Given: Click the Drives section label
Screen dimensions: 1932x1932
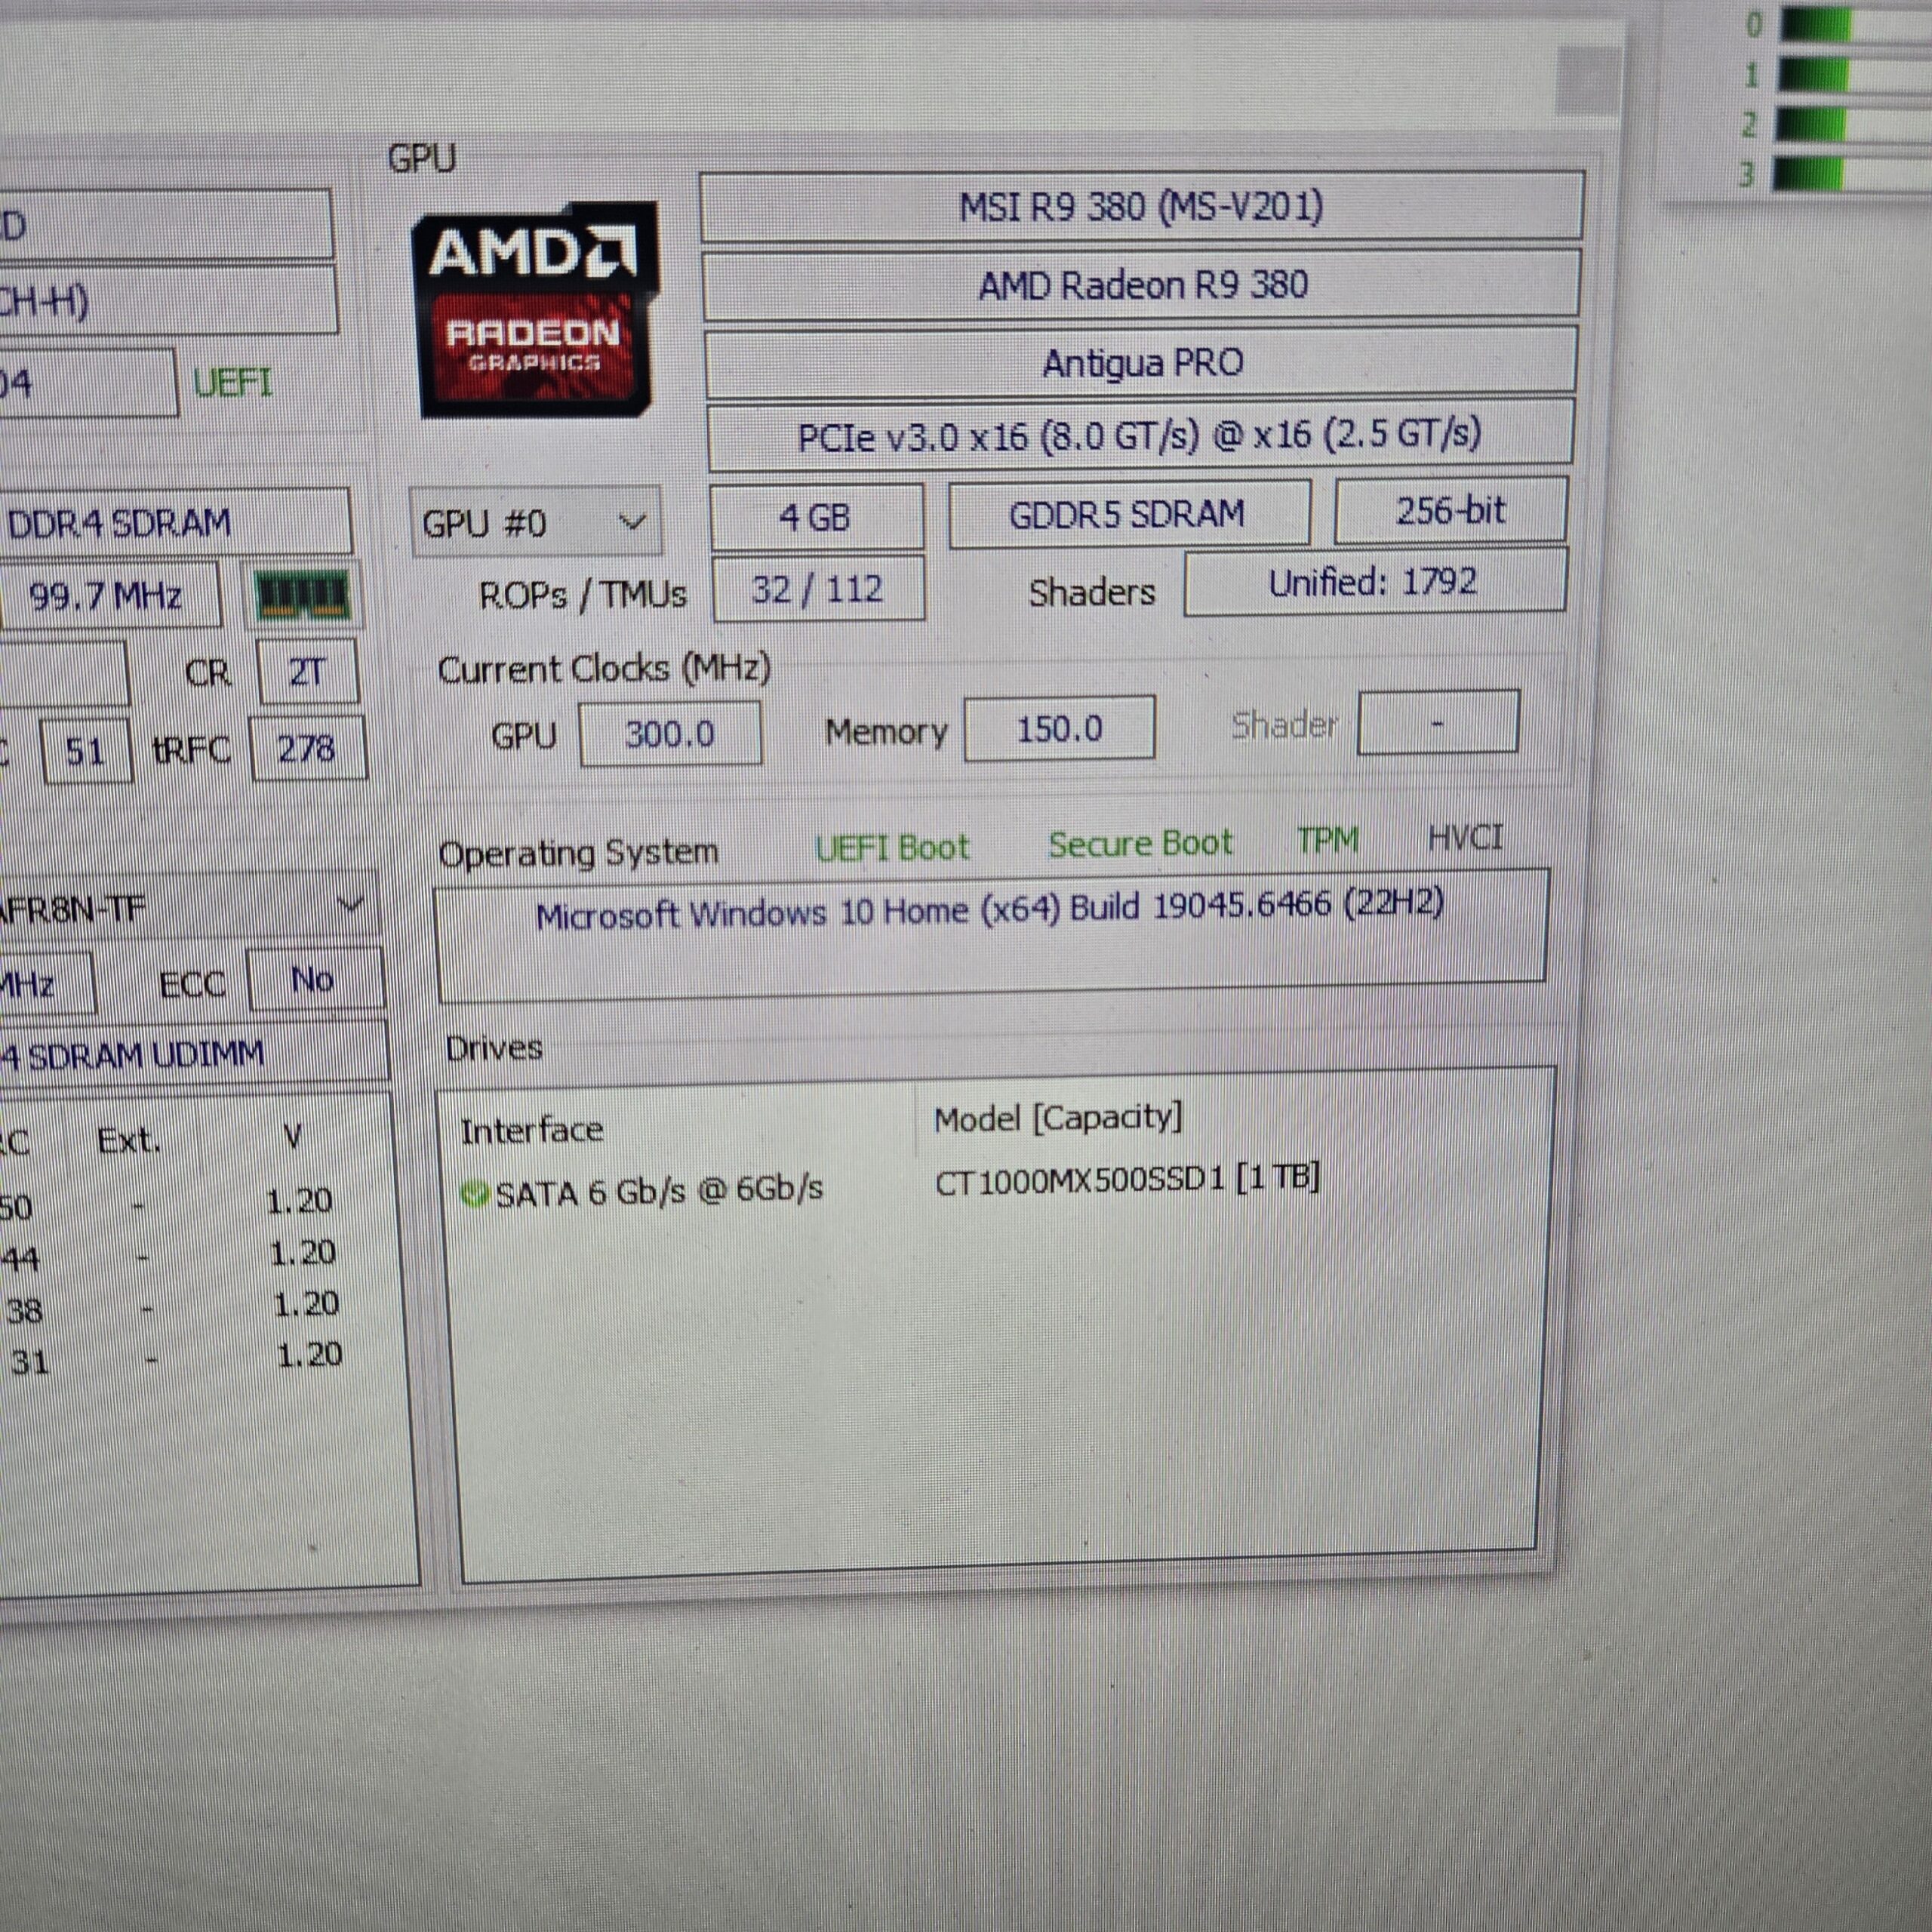Looking at the screenshot, I should pyautogui.click(x=494, y=1048).
